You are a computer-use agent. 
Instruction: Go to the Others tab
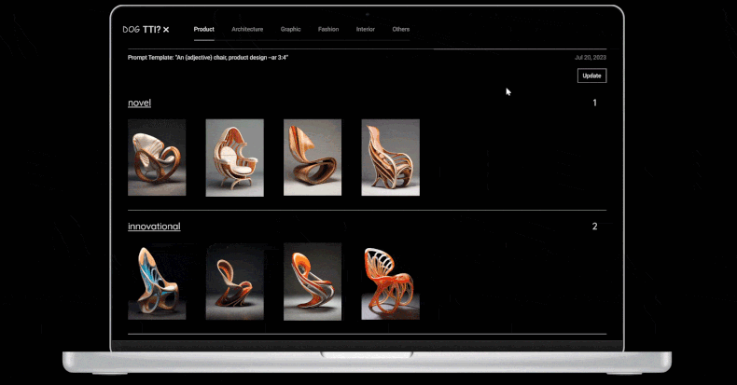(401, 29)
